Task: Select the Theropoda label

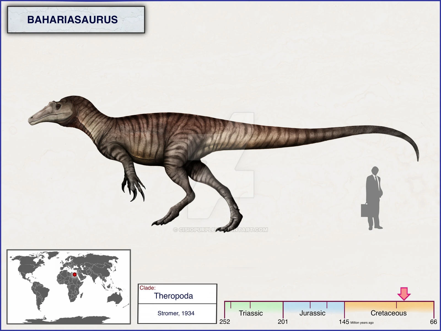Action: pos(174,296)
